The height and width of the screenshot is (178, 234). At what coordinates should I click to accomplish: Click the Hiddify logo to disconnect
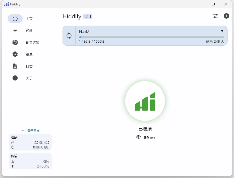tap(145, 101)
